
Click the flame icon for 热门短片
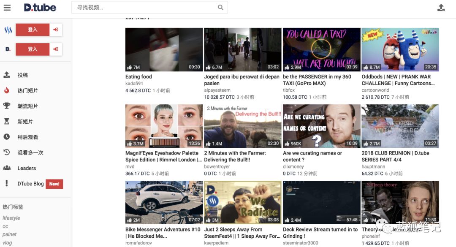7,90
